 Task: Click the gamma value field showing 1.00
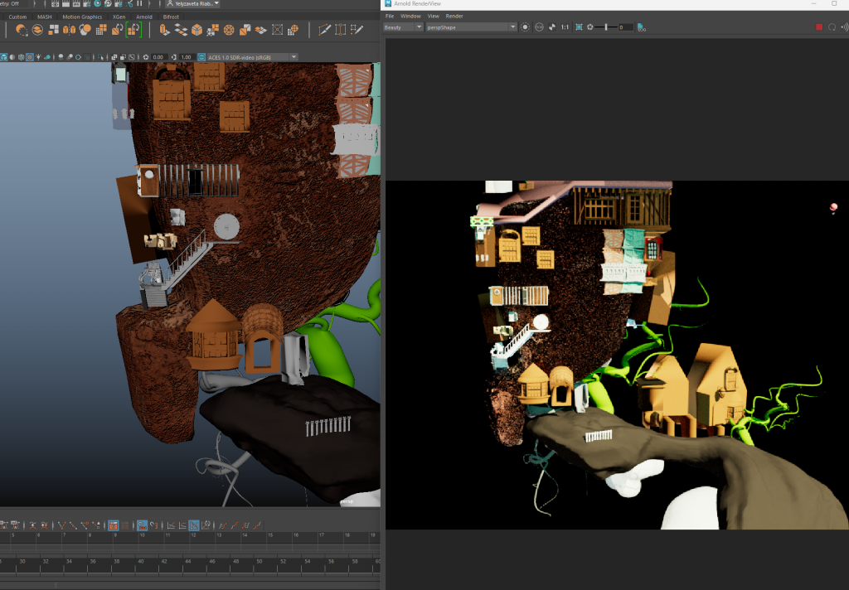187,57
